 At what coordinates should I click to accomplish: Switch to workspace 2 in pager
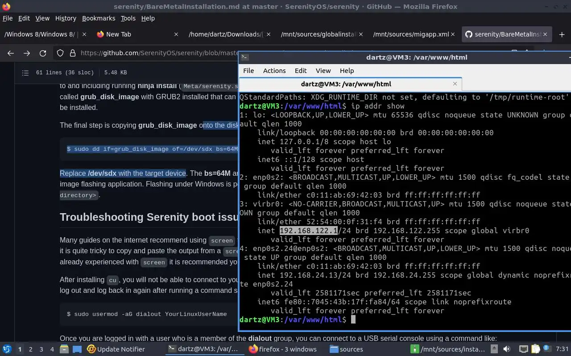[x=31, y=349]
